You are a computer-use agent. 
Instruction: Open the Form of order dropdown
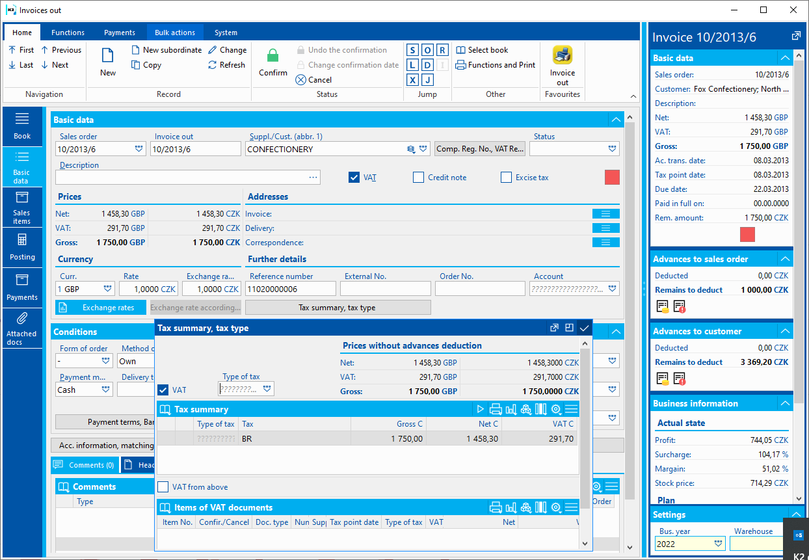pyautogui.click(x=106, y=361)
